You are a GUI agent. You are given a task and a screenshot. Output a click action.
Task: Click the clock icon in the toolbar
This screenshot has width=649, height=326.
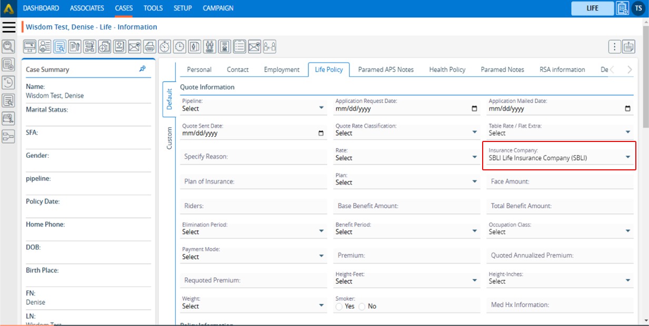pyautogui.click(x=180, y=47)
